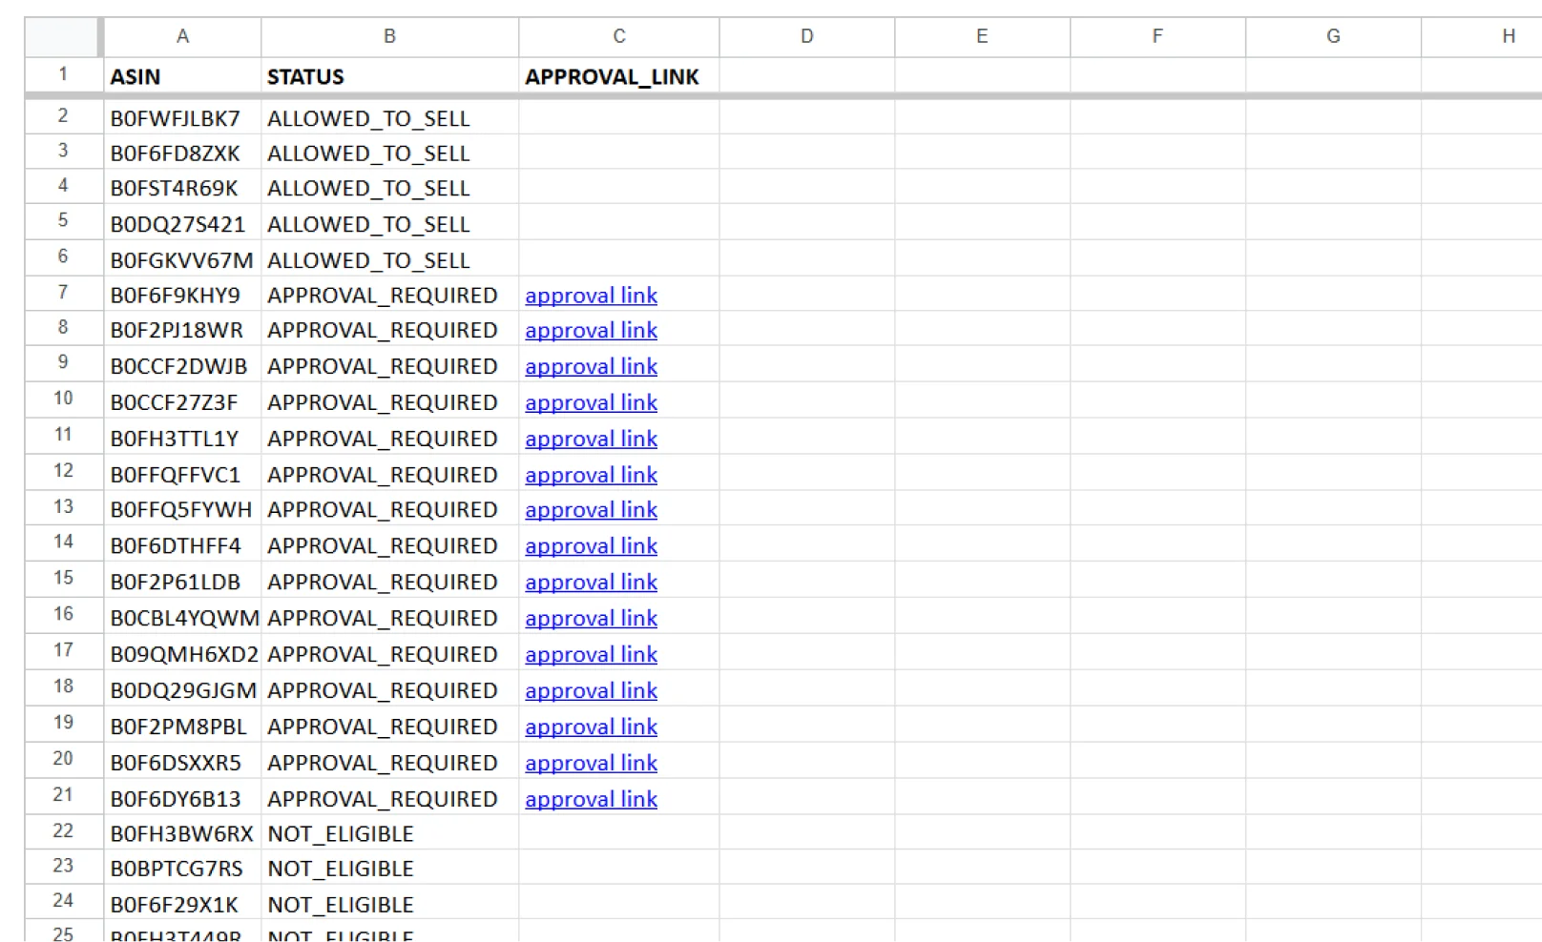
Task: Select column E header
Action: [x=982, y=37]
